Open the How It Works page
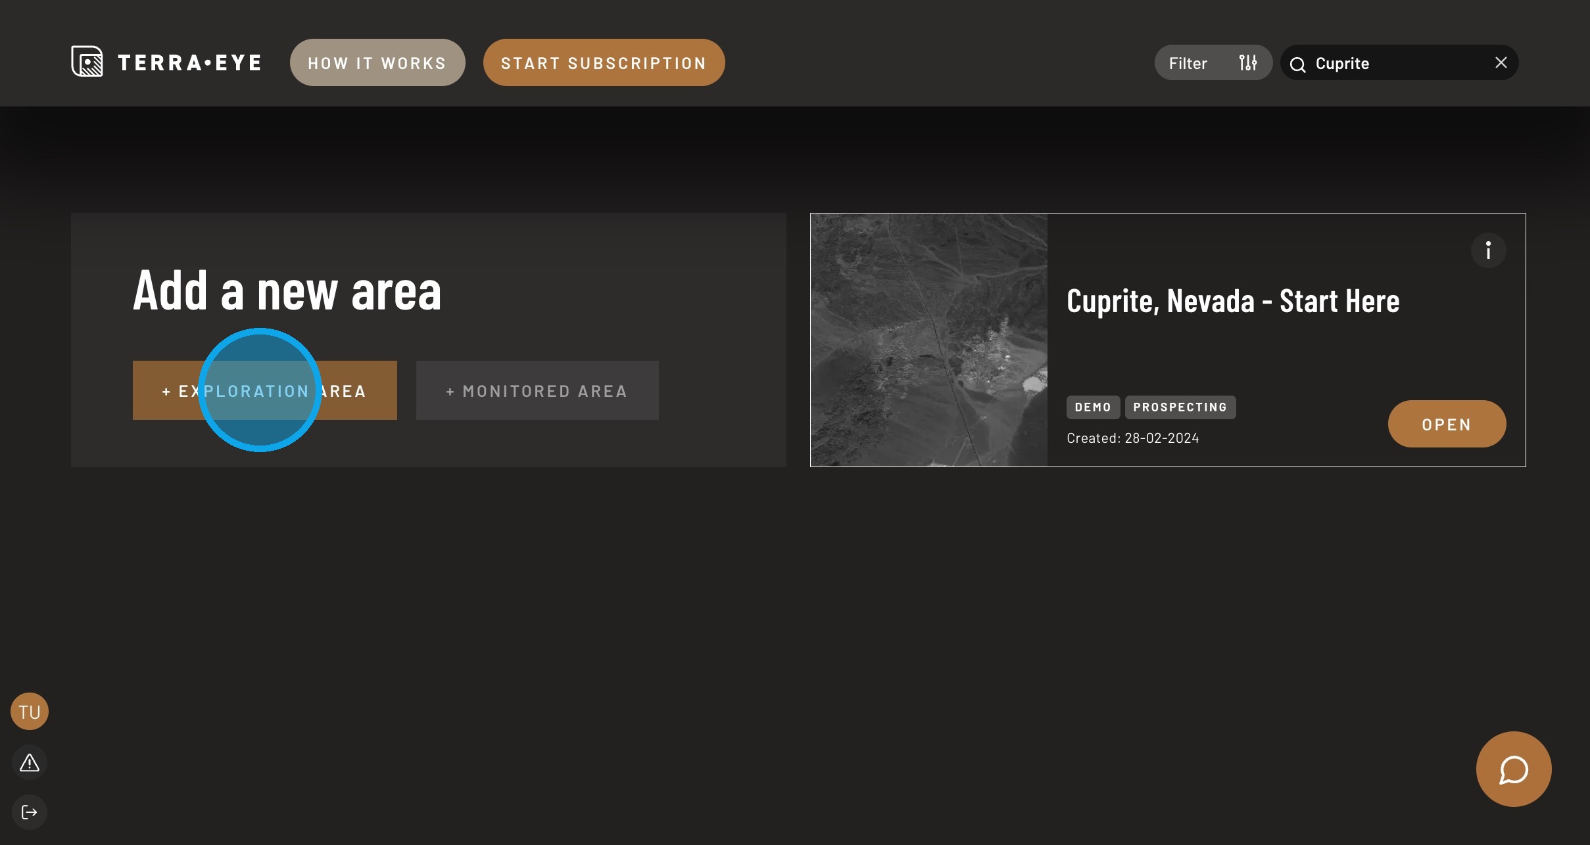Viewport: 1590px width, 845px height. (x=377, y=63)
